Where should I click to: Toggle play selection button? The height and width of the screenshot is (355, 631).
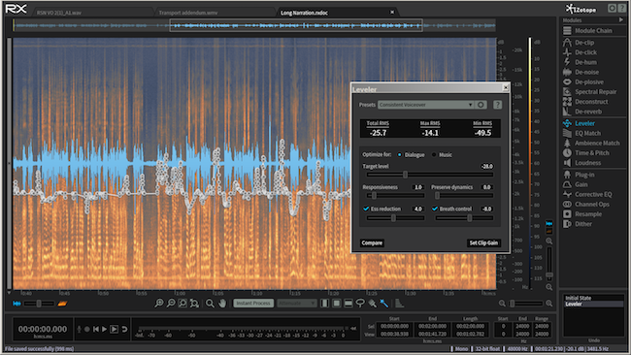(114, 329)
